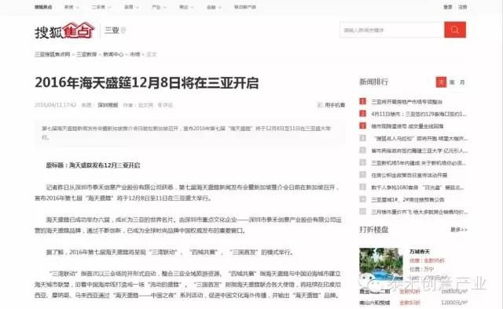
Task: Click the 注册 register link
Action: point(463,7)
